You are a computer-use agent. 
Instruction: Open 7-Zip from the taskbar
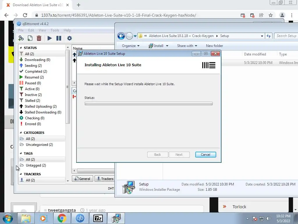(x=98, y=218)
